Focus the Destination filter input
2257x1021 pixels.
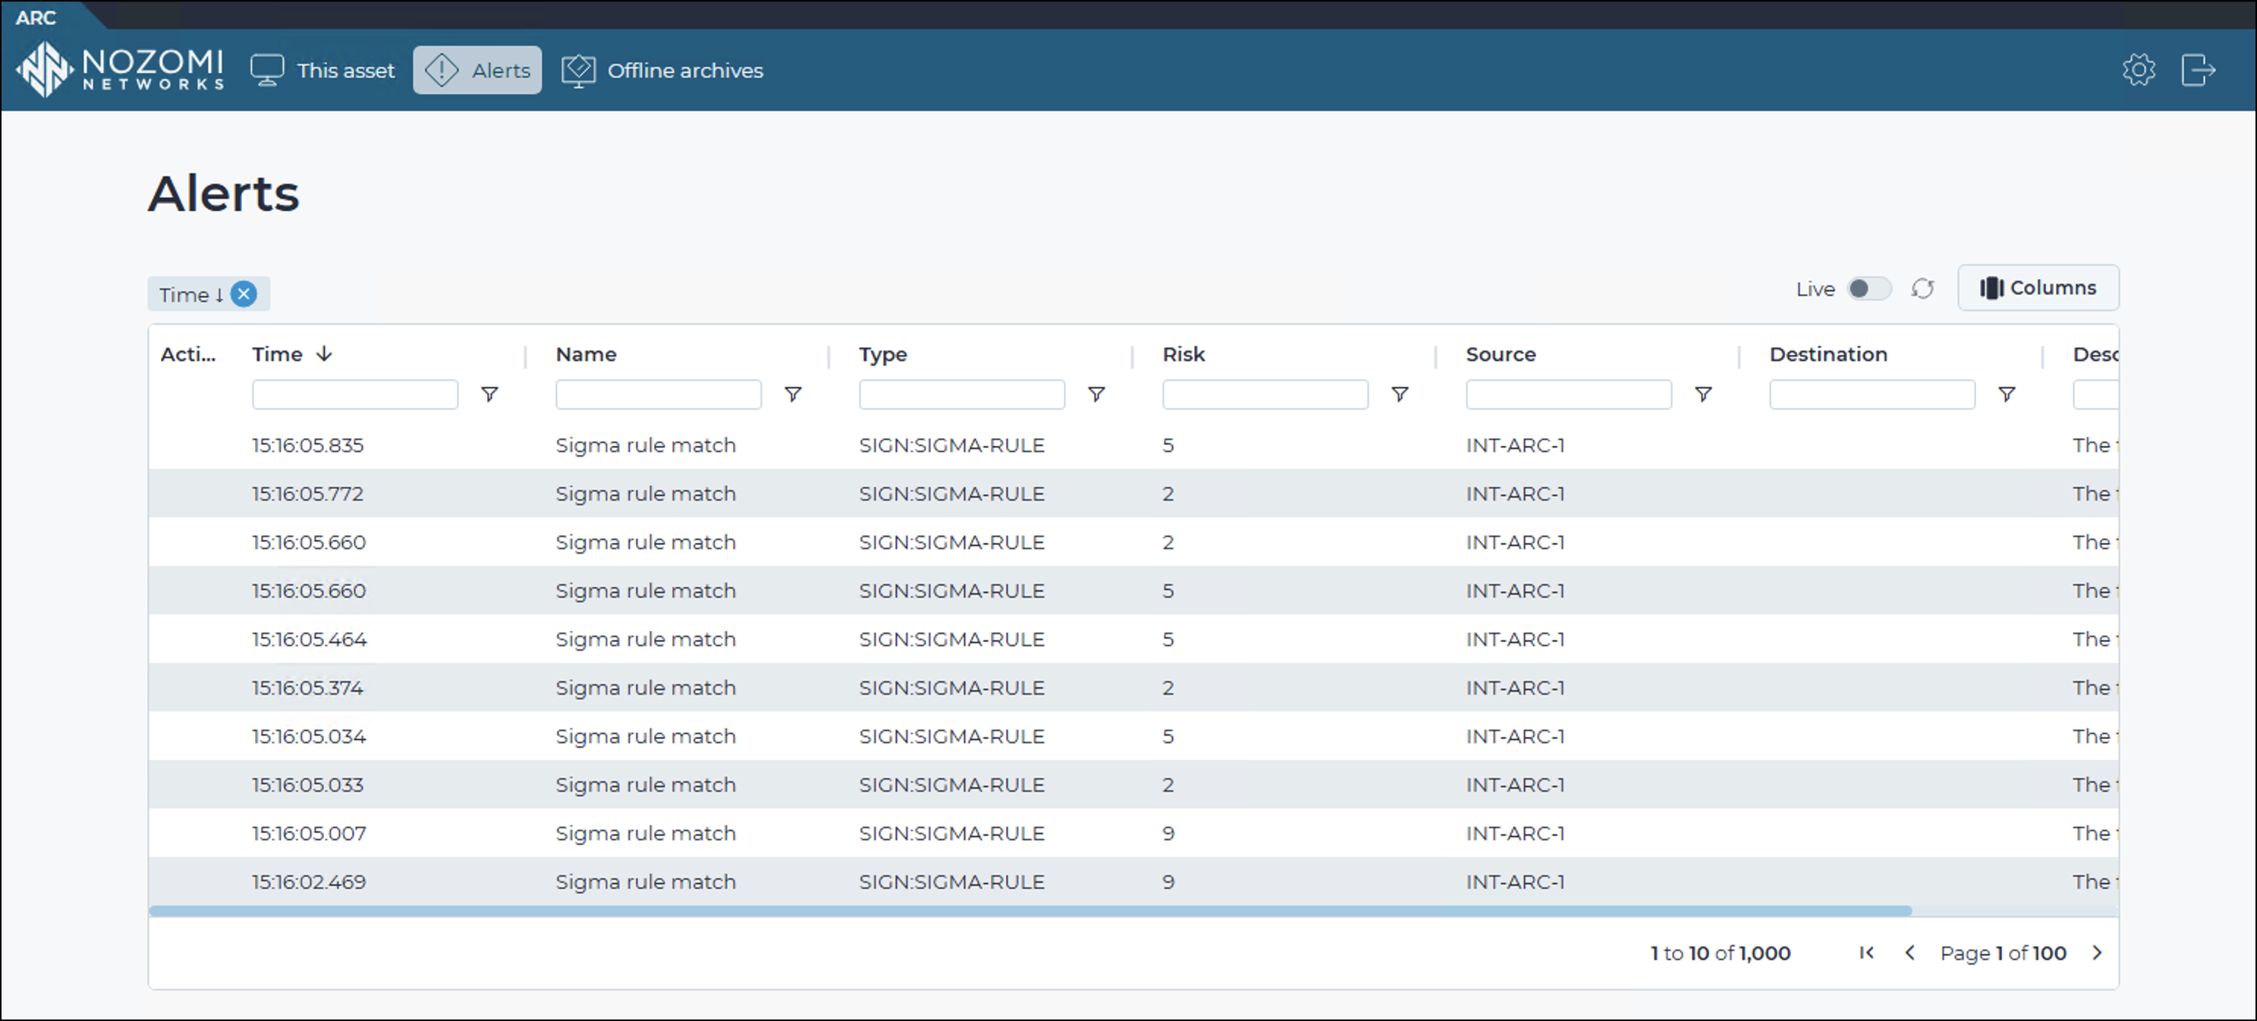coord(1871,395)
